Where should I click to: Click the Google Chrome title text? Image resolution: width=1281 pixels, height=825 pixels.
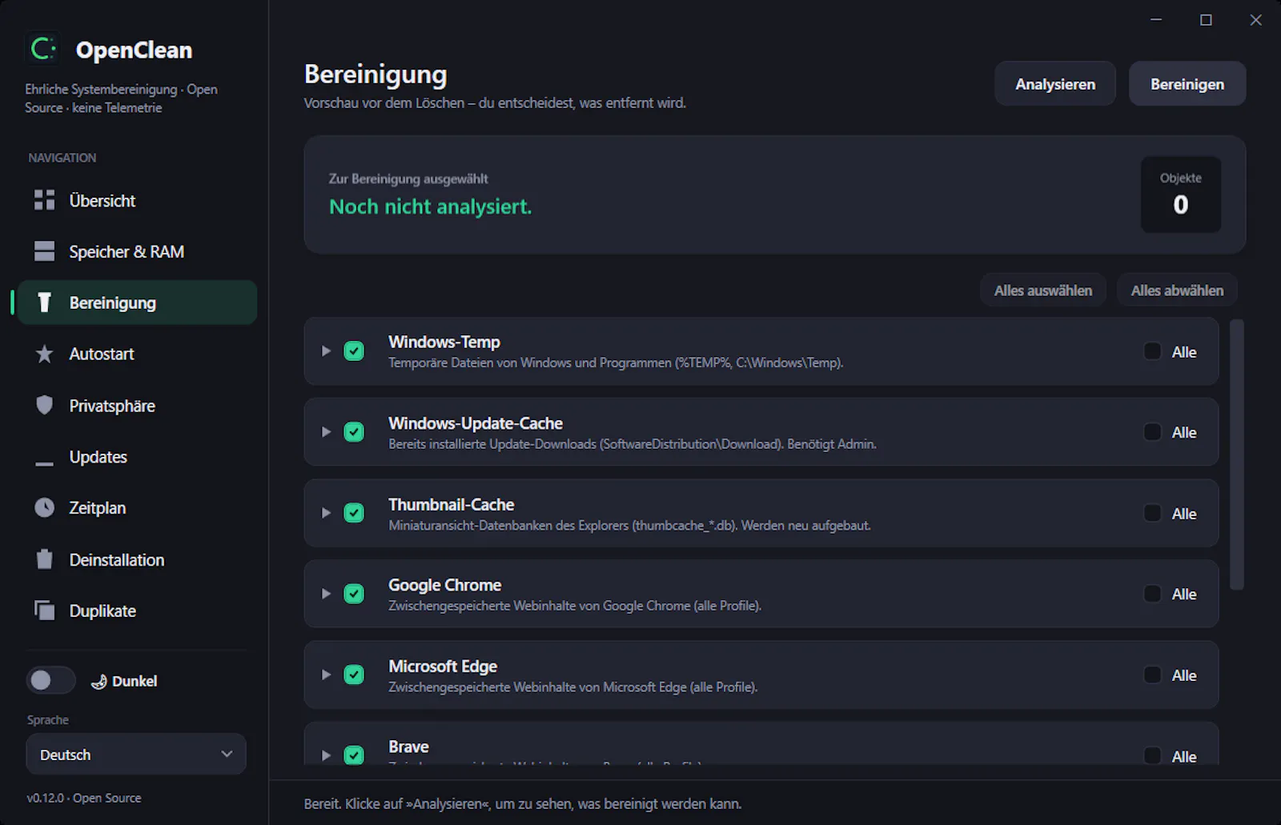[445, 585]
